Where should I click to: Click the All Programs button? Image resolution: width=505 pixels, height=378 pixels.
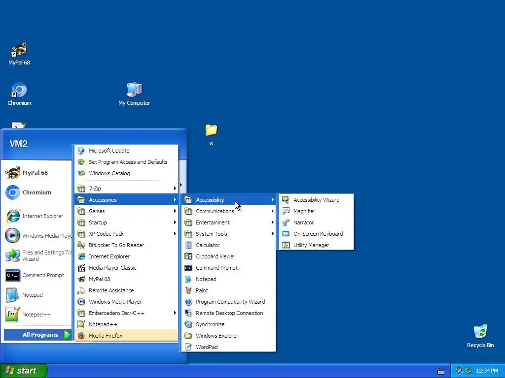(x=37, y=335)
